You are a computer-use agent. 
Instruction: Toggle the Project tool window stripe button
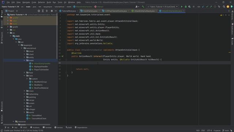1,14
